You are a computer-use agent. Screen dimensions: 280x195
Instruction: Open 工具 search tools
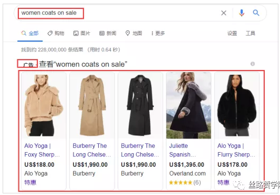point(251,33)
